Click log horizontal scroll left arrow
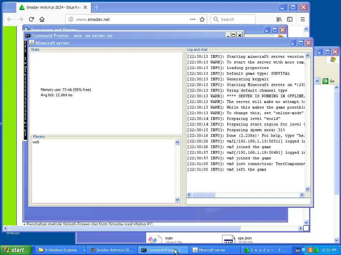Screen dimensions: 341x255 pos(189,195)
